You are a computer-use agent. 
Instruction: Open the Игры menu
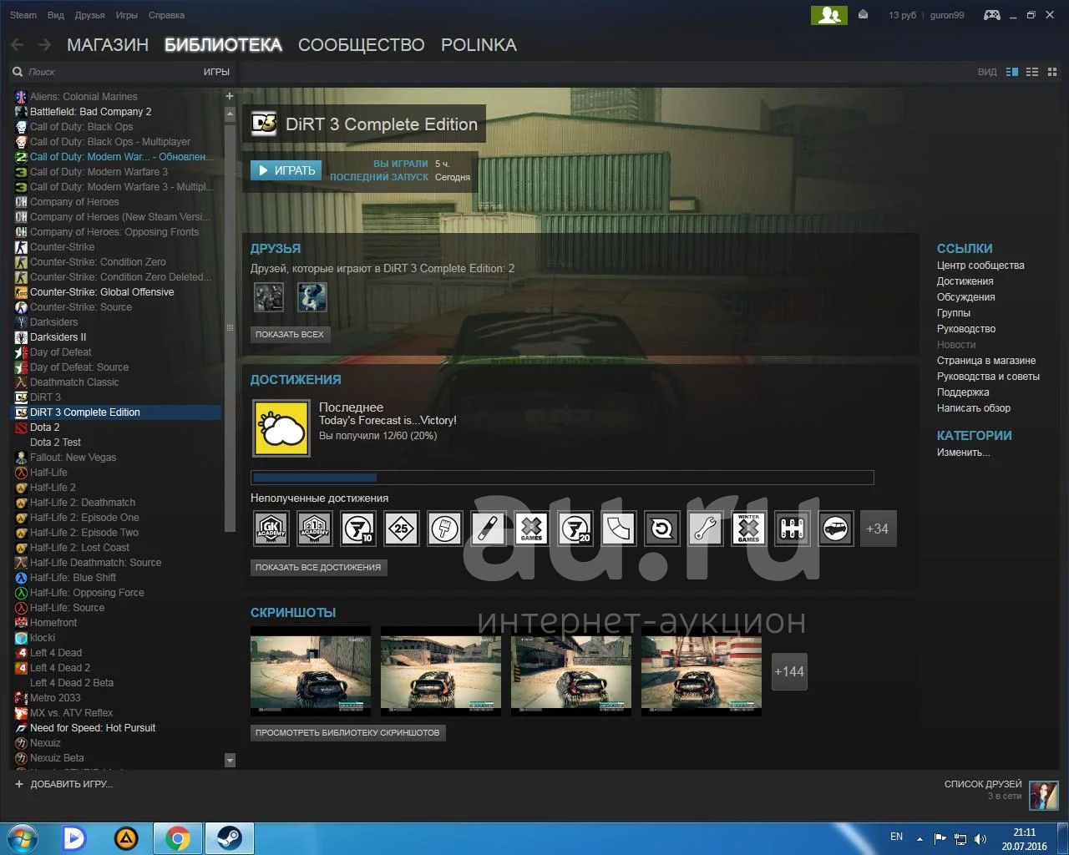click(x=127, y=15)
